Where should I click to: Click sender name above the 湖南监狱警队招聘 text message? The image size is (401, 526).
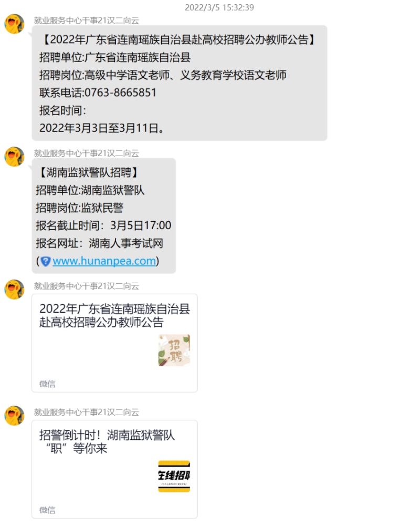[87, 153]
